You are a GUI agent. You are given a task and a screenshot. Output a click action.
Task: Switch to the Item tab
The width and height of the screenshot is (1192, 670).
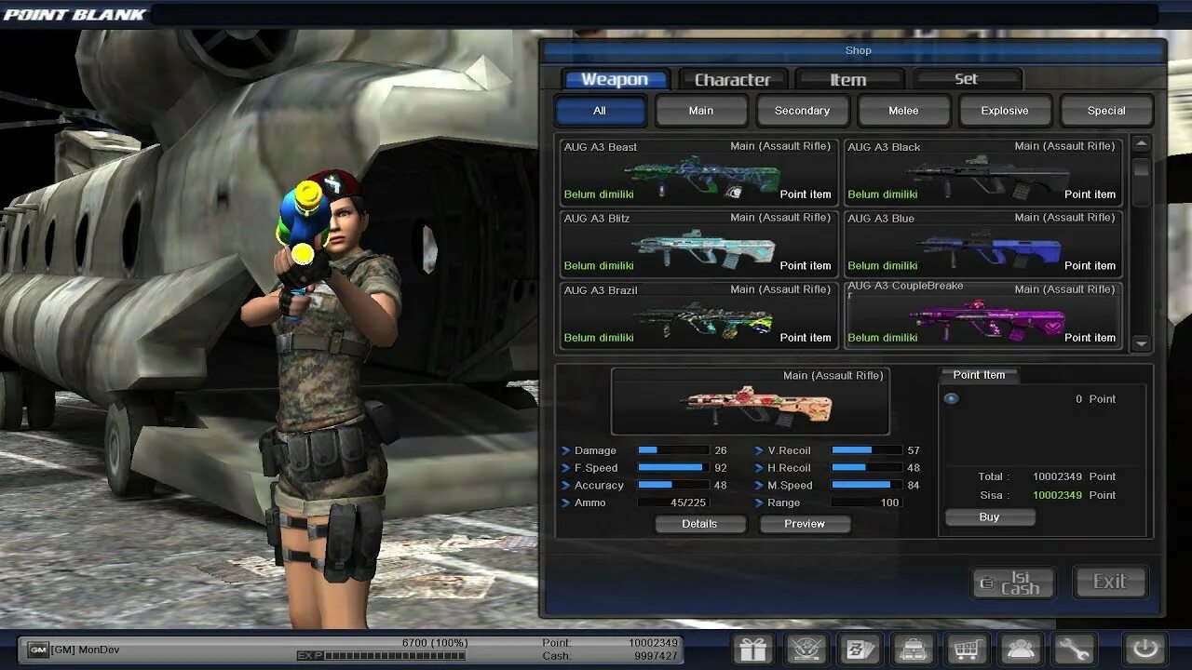848,79
